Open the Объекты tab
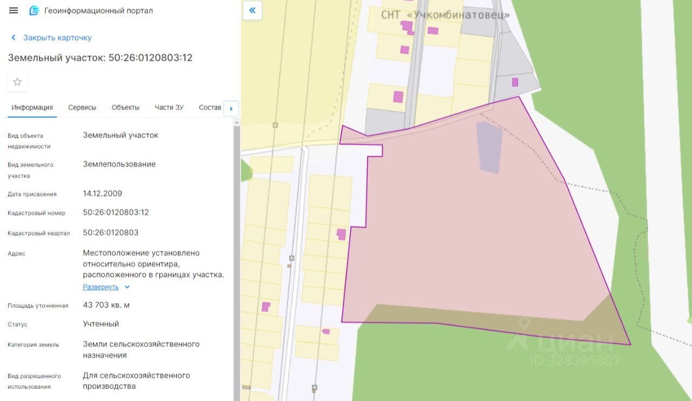The width and height of the screenshot is (692, 401). pyautogui.click(x=125, y=108)
